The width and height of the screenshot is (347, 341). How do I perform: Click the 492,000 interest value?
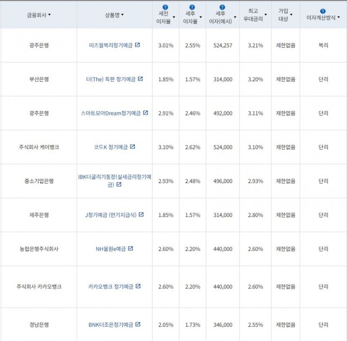pyautogui.click(x=223, y=113)
